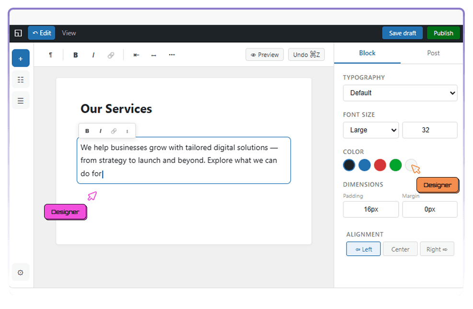Align text Left

(363, 249)
